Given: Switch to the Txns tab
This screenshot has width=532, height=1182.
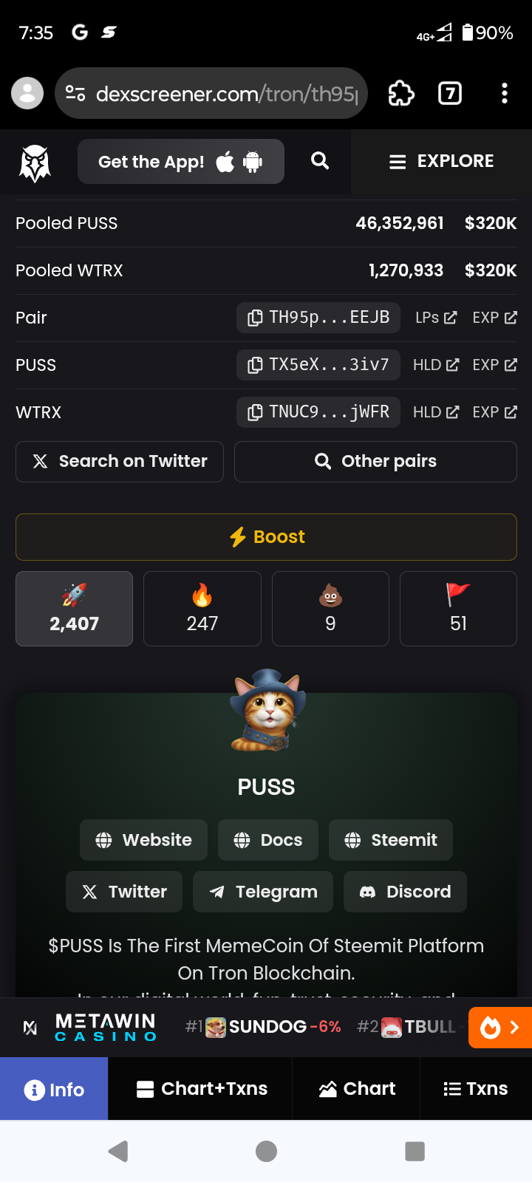Looking at the screenshot, I should pos(476,1089).
